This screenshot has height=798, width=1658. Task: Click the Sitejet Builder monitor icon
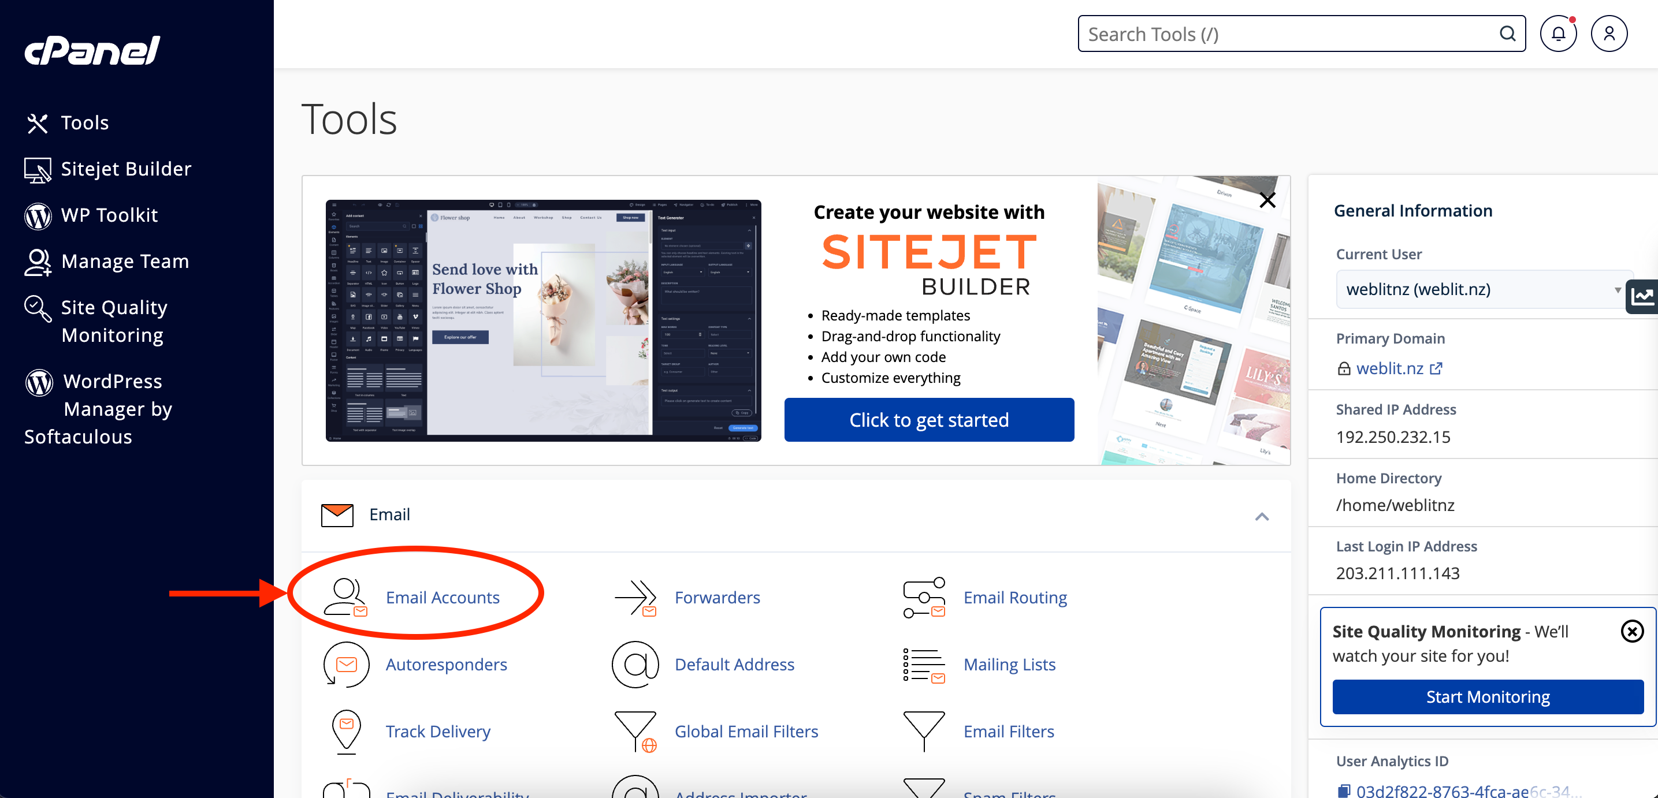[38, 170]
